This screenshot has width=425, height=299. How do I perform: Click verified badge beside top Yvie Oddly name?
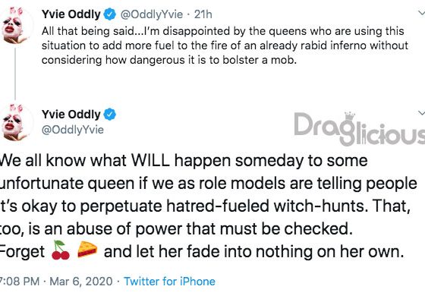click(x=110, y=14)
